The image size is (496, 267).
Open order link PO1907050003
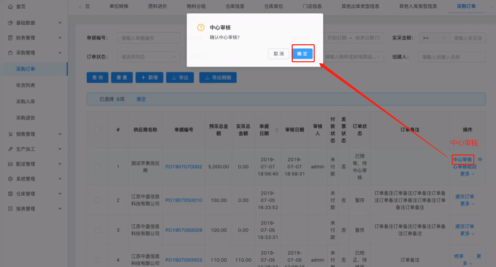point(184,260)
